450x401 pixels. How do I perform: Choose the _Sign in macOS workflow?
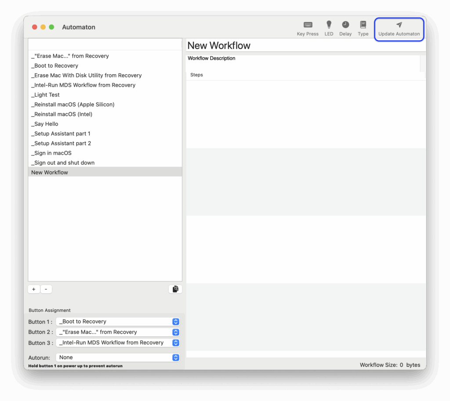tap(105, 153)
